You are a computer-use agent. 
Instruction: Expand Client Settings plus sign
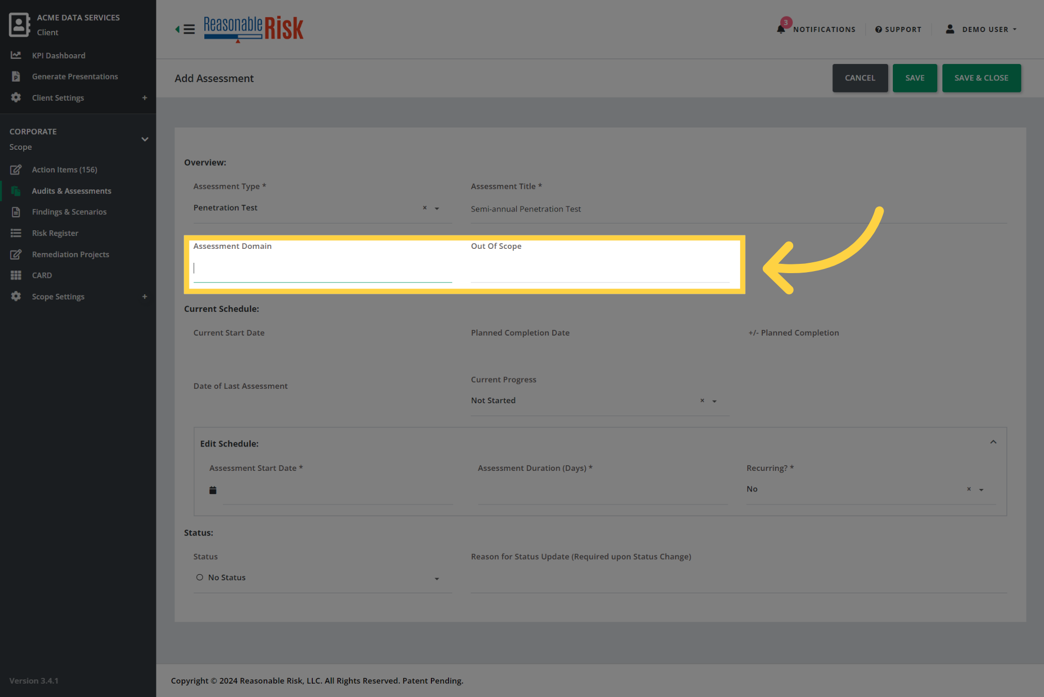coord(144,98)
